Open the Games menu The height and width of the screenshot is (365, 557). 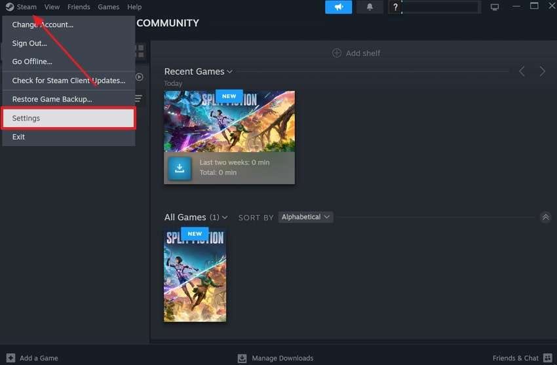coord(108,7)
